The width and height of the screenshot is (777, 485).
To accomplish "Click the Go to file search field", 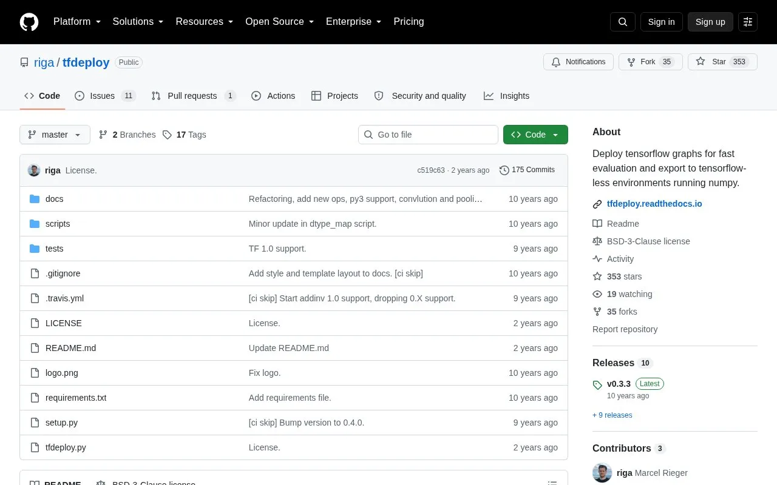I will click(x=428, y=135).
